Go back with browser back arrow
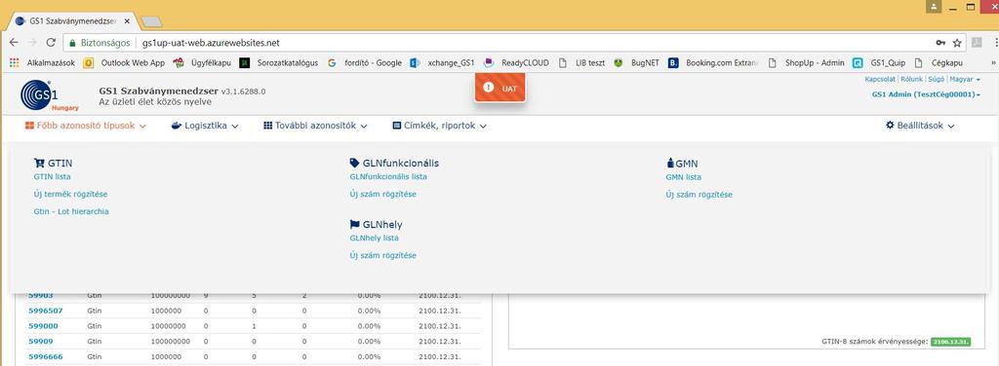 coord(14,43)
